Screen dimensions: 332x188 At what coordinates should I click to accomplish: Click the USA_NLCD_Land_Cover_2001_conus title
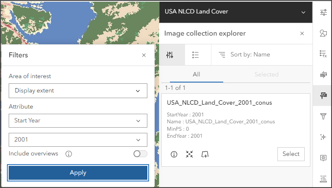point(219,103)
